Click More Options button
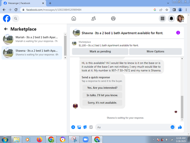 point(155,51)
